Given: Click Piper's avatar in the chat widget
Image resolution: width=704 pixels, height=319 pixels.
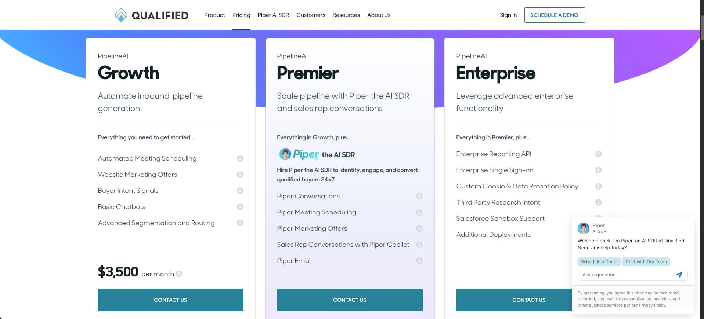Looking at the screenshot, I should click(583, 228).
